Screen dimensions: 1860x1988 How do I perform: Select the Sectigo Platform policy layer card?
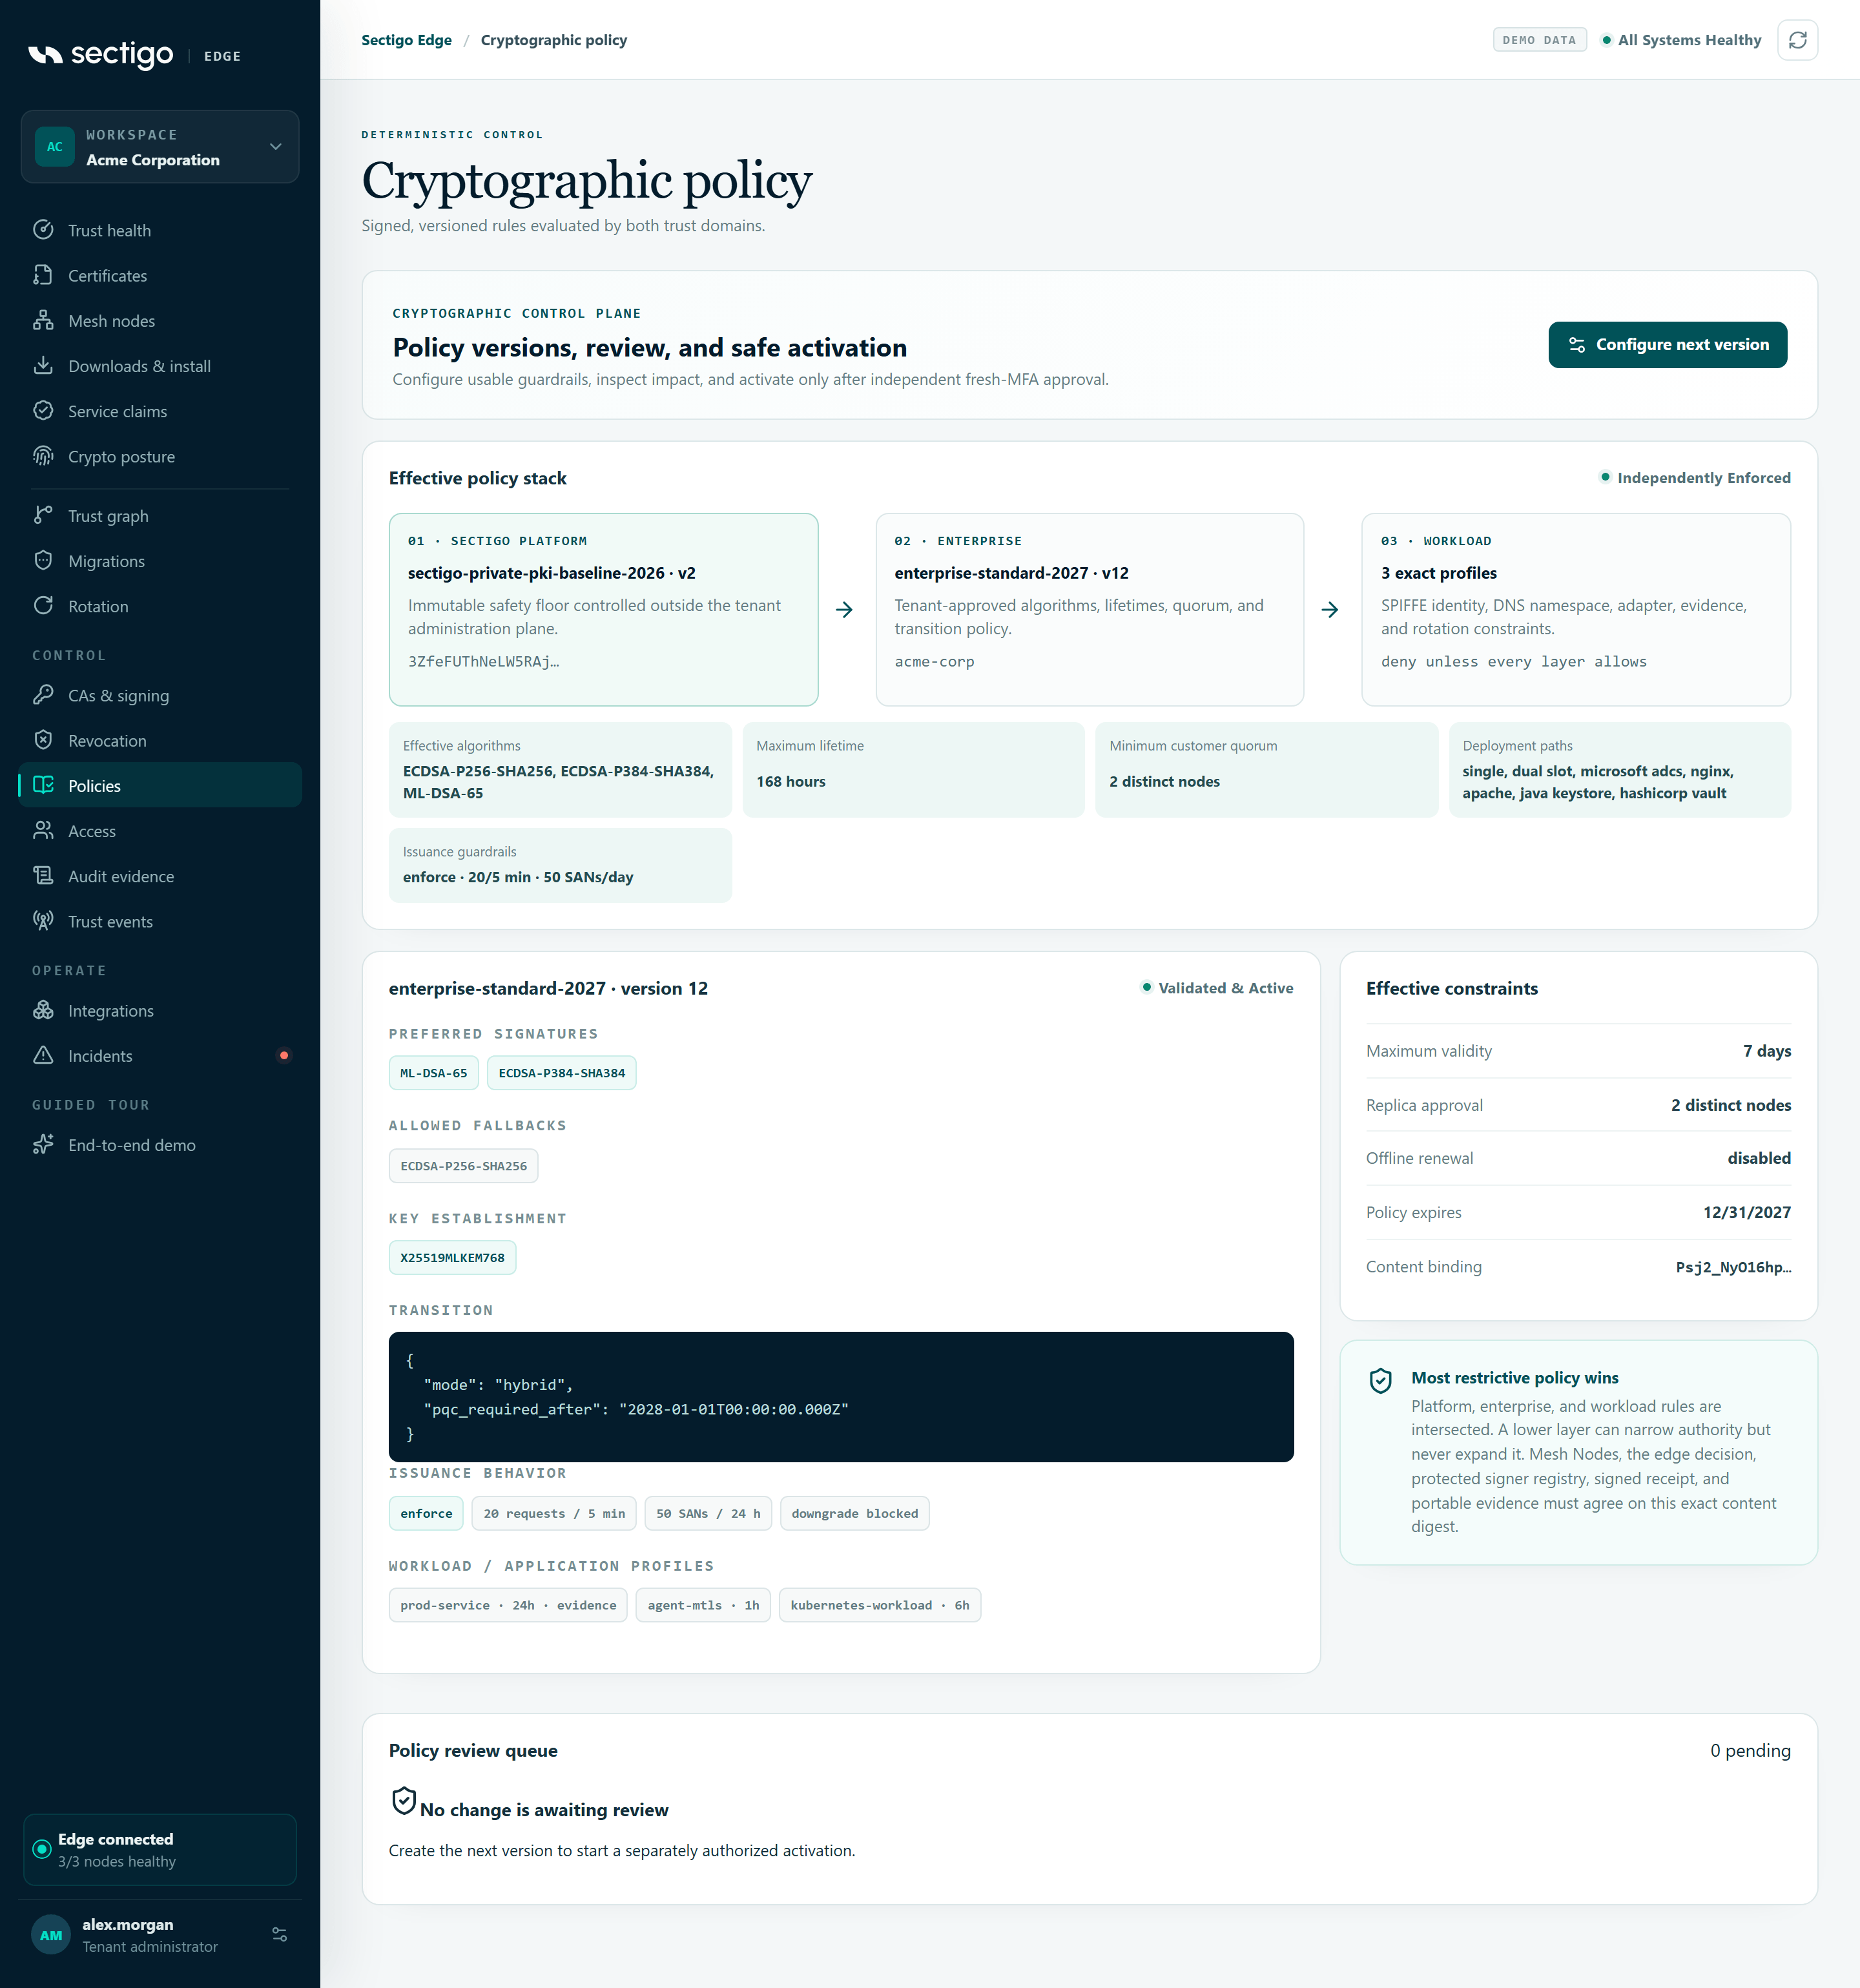(603, 610)
